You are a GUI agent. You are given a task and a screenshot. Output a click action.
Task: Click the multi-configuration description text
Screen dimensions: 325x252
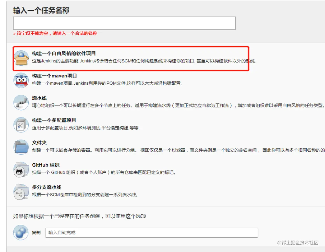coord(86,128)
